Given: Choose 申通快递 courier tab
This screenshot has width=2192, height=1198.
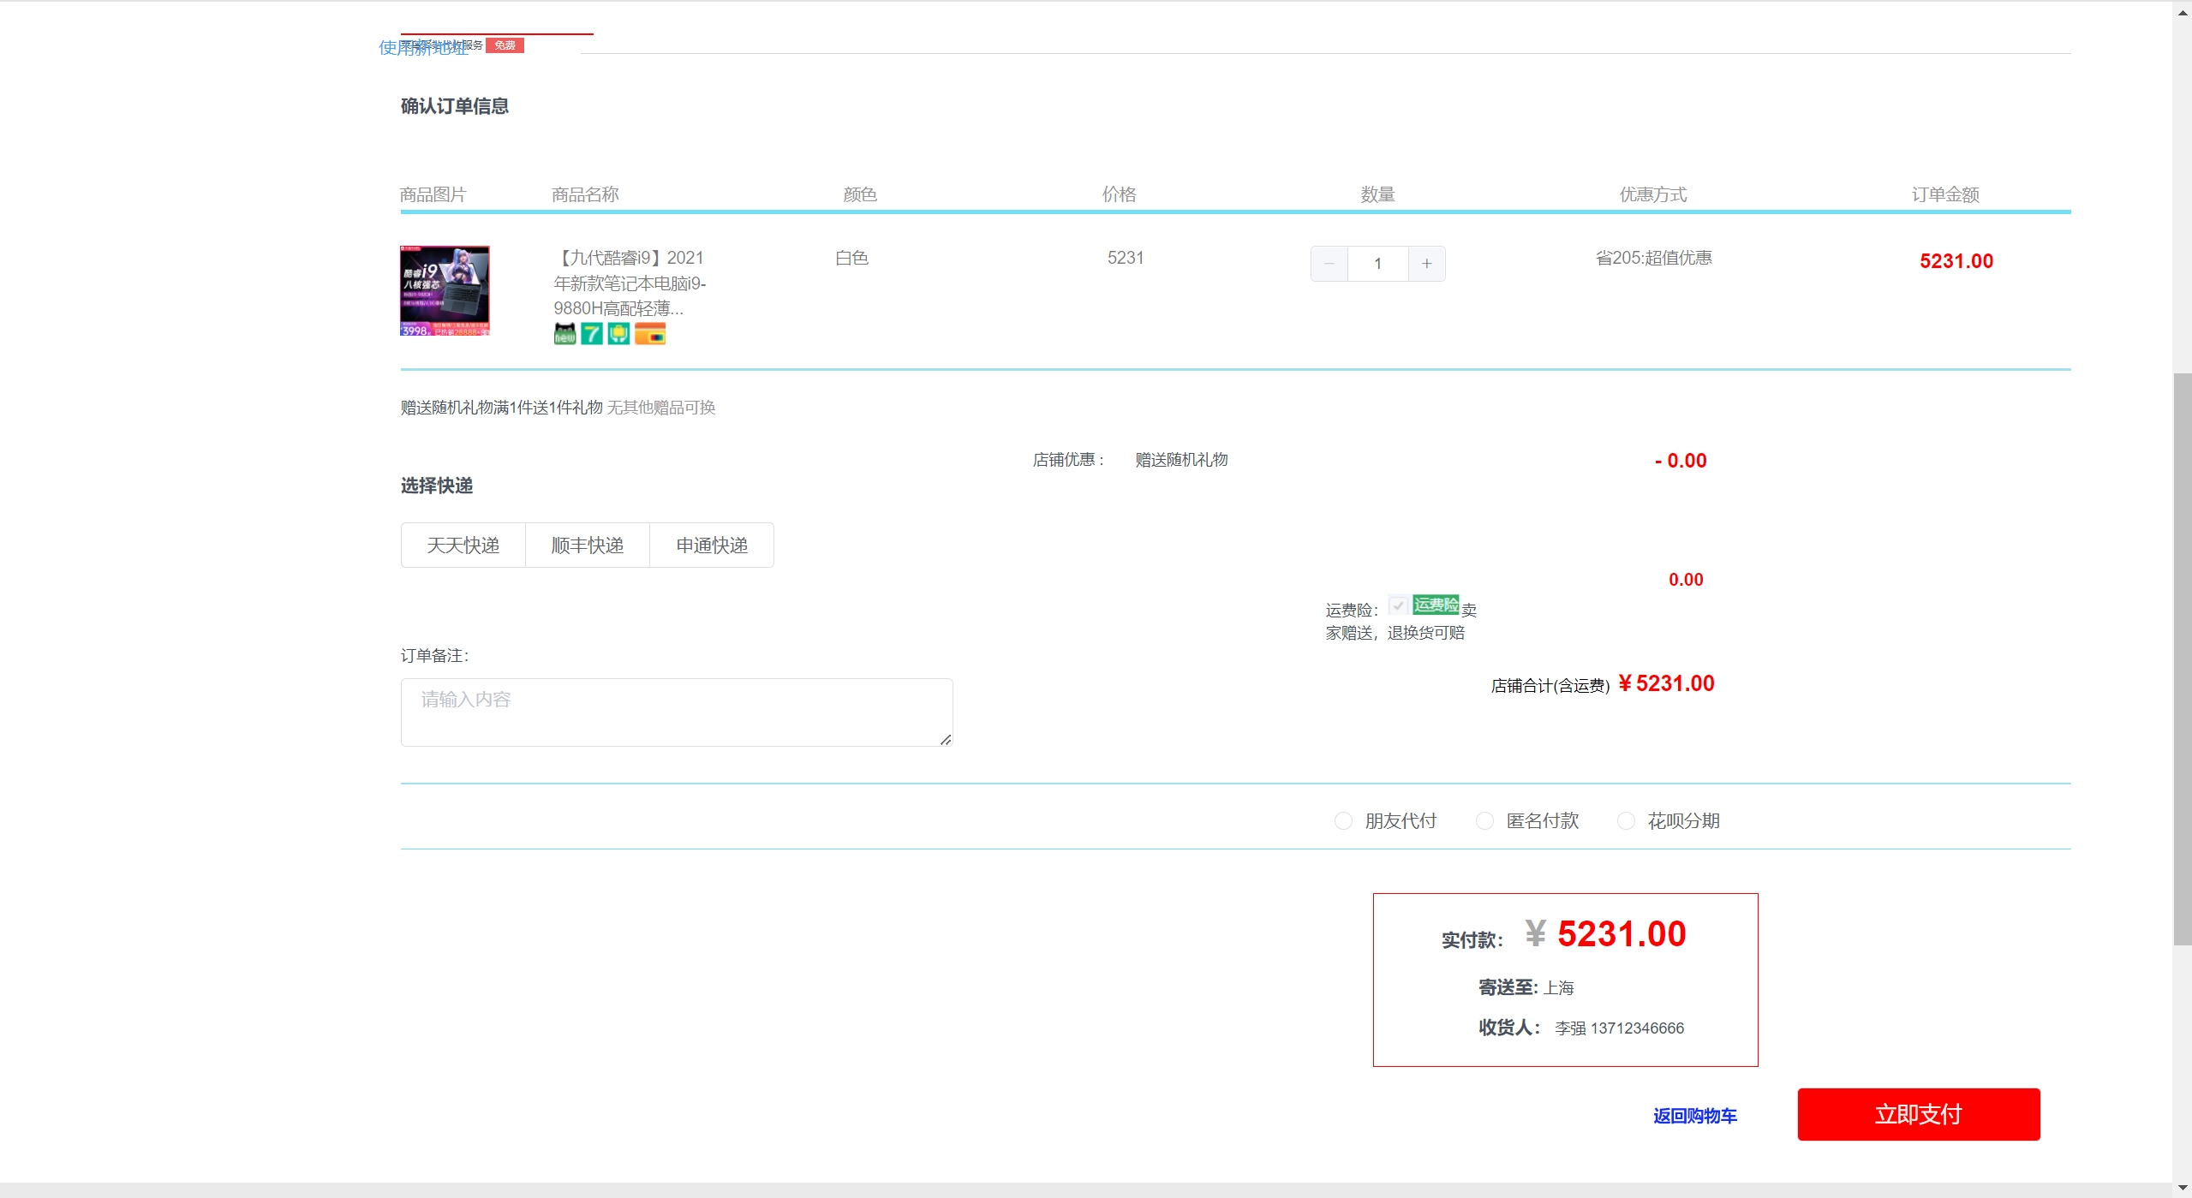Looking at the screenshot, I should pyautogui.click(x=712, y=545).
